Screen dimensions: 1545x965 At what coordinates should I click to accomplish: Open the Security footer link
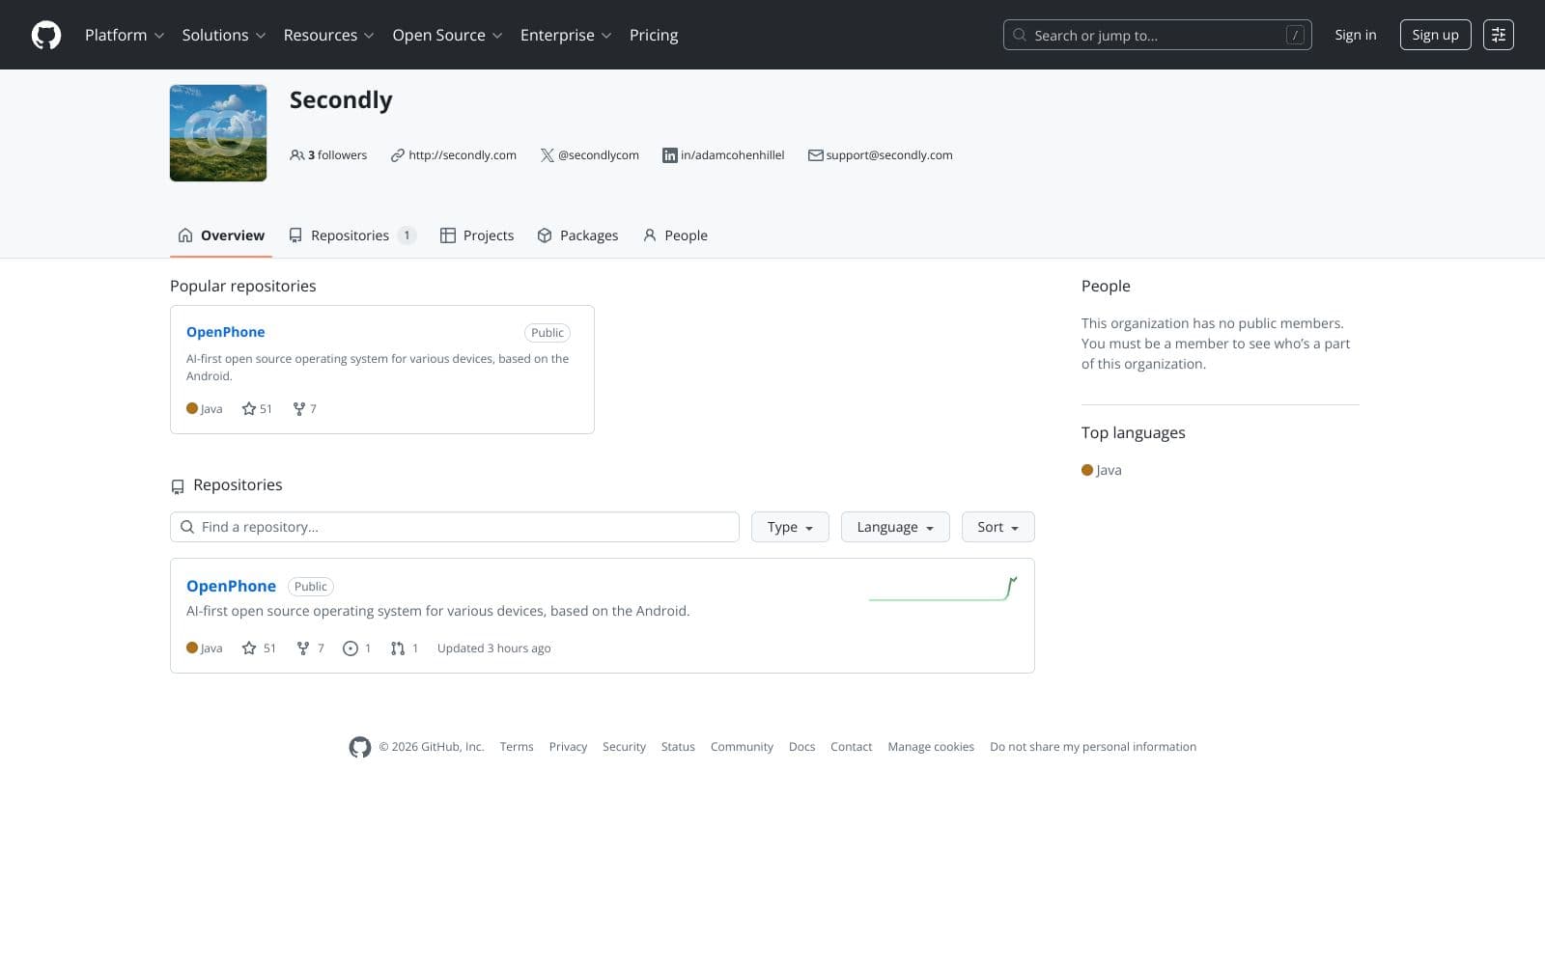(624, 747)
